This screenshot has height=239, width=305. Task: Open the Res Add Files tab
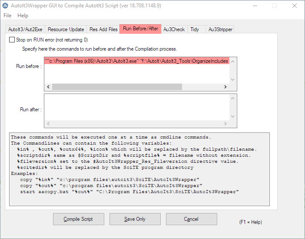click(103, 29)
